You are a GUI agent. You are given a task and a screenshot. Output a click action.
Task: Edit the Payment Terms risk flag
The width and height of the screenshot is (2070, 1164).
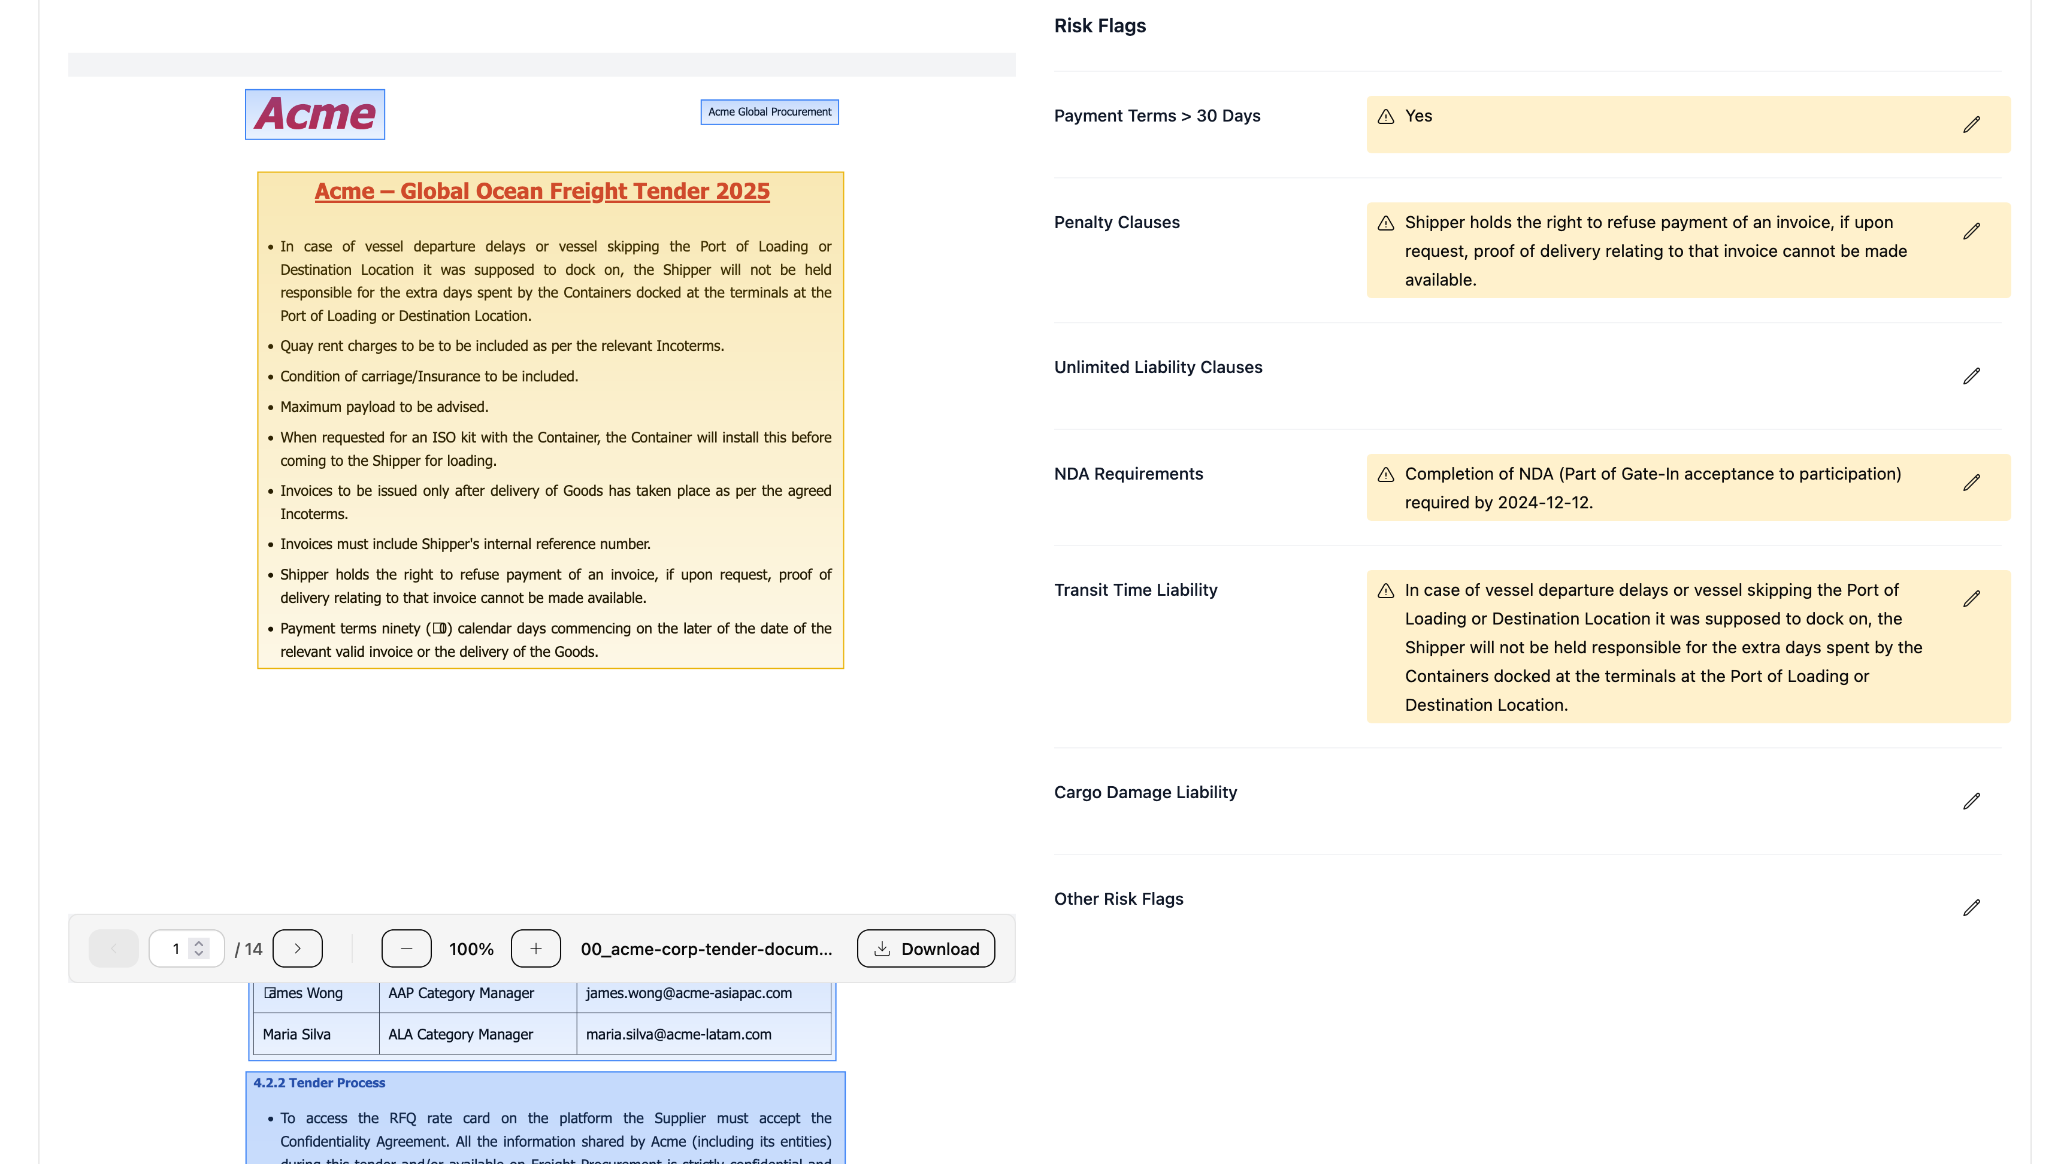point(1973,125)
